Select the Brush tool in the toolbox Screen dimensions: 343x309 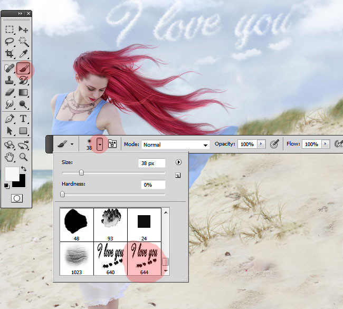23,69
